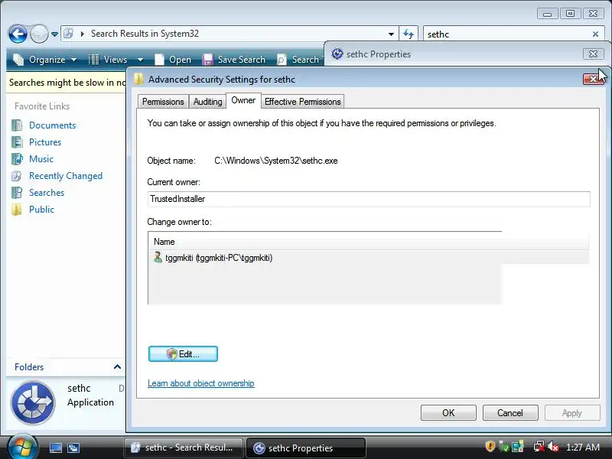Click the sethc Properties title icon
This screenshot has width=612, height=459.
pyautogui.click(x=337, y=54)
